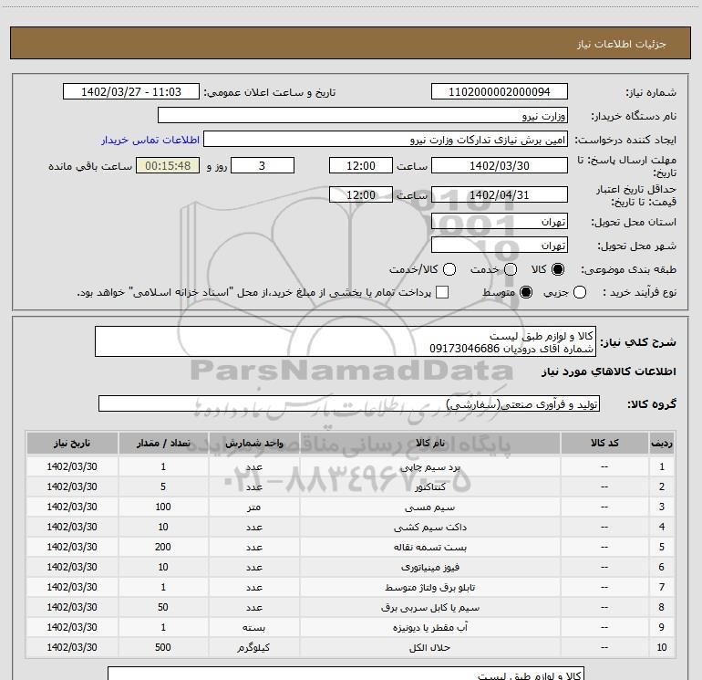Image resolution: width=702 pixels, height=680 pixels.
Task: Select the row item کنتاکتور
Action: (429, 486)
